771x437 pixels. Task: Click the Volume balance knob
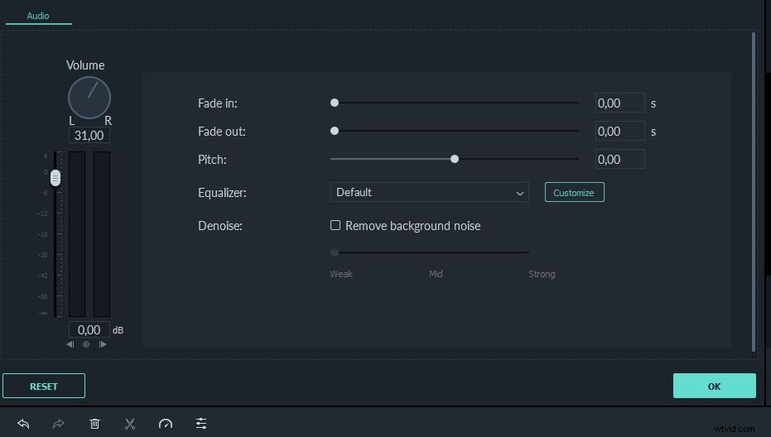(89, 98)
